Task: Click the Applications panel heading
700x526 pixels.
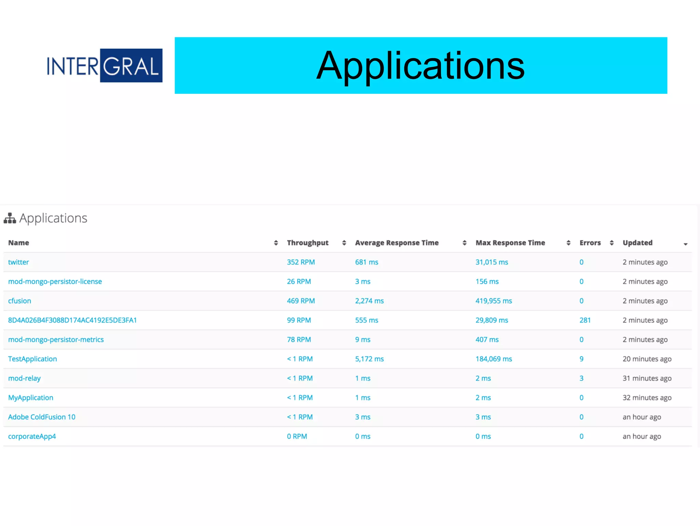Action: click(x=53, y=218)
